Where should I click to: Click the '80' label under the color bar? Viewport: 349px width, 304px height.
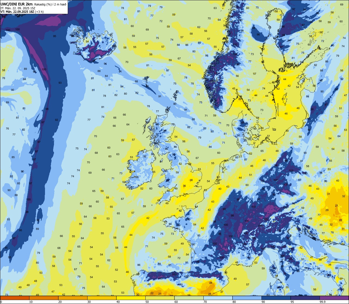234,302
